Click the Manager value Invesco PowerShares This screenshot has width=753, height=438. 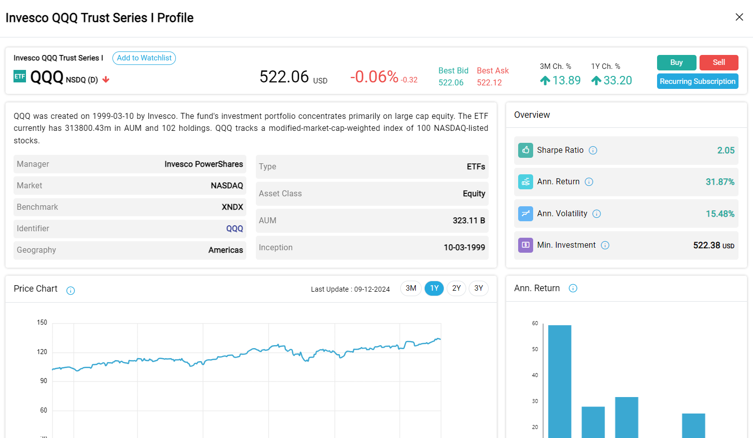[x=204, y=164]
